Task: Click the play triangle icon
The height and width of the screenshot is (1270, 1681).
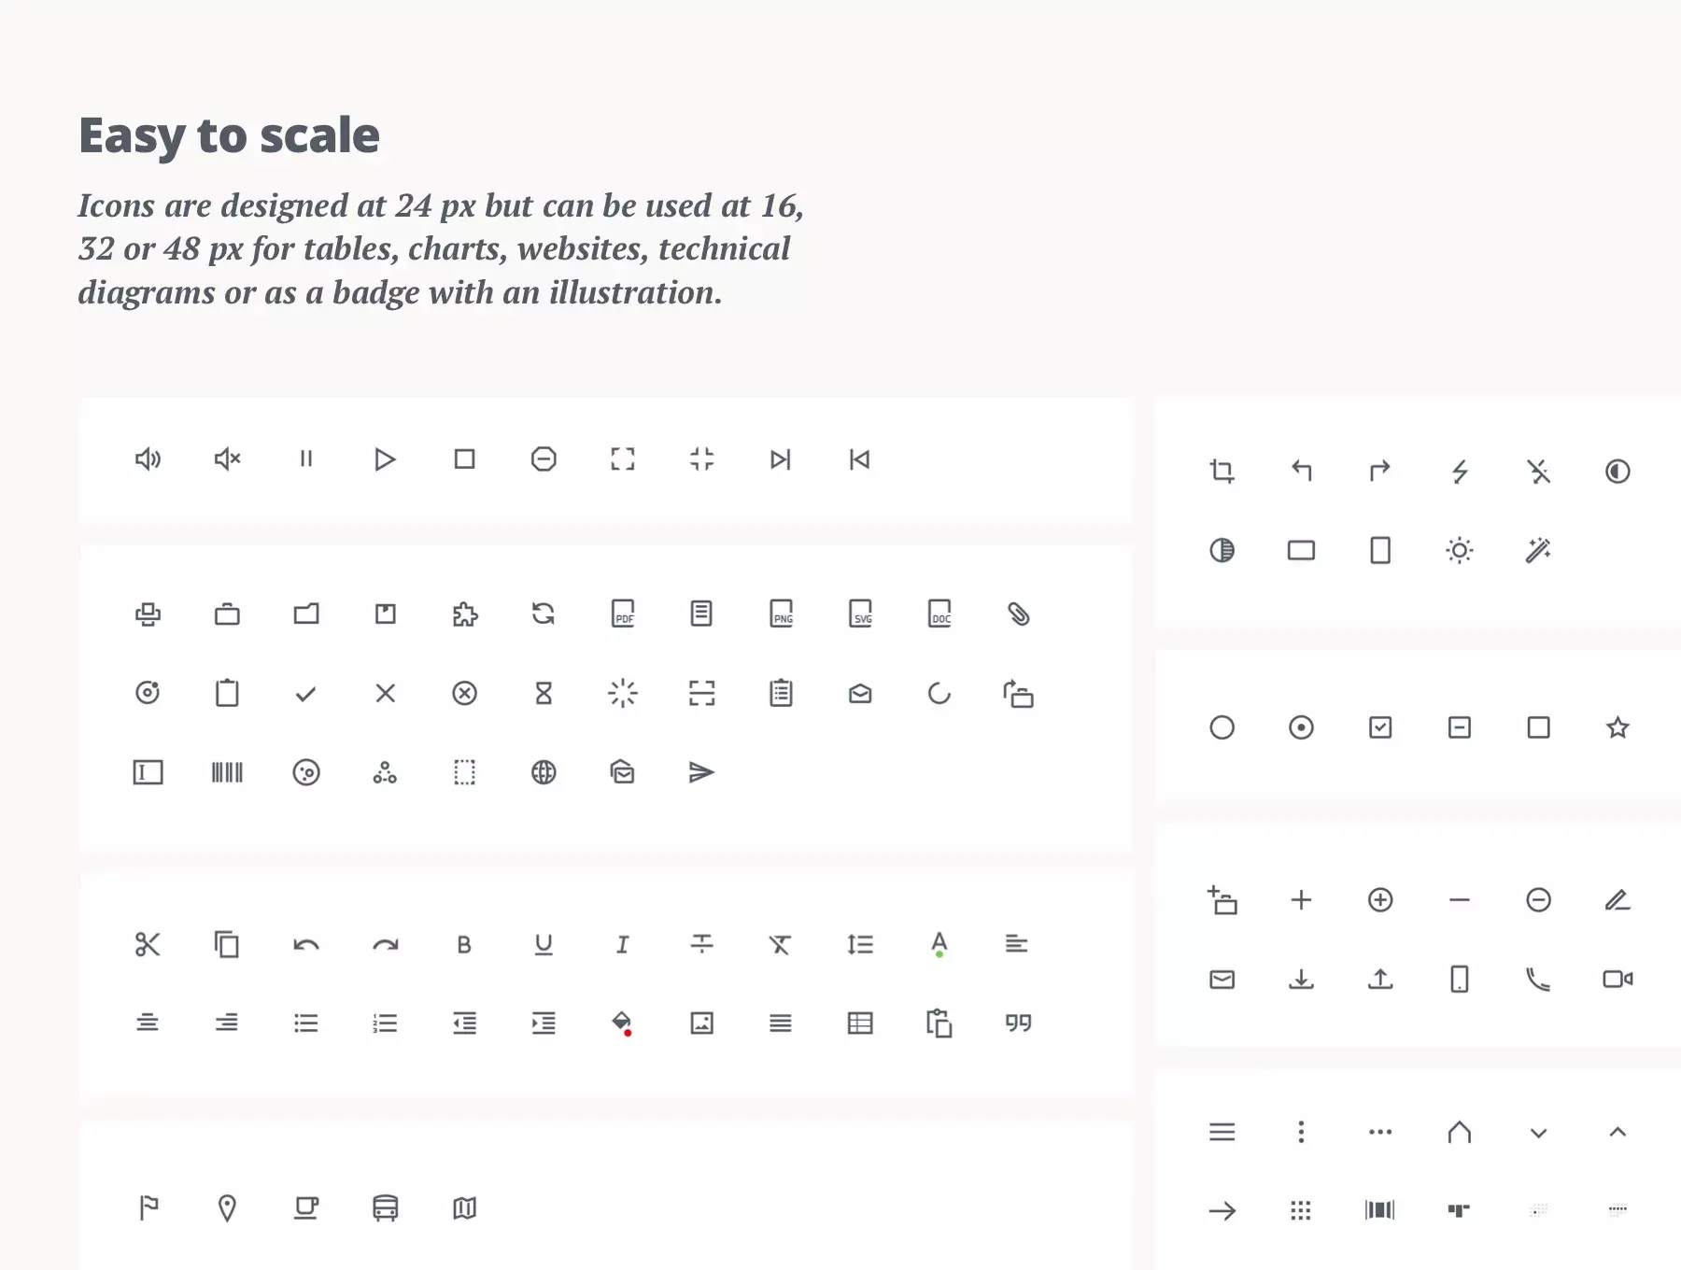Action: pyautogui.click(x=385, y=459)
